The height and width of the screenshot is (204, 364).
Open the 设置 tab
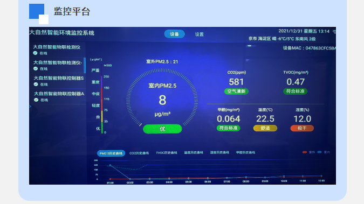[x=199, y=34]
